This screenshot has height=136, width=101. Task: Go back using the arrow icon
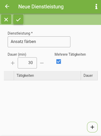7,7
